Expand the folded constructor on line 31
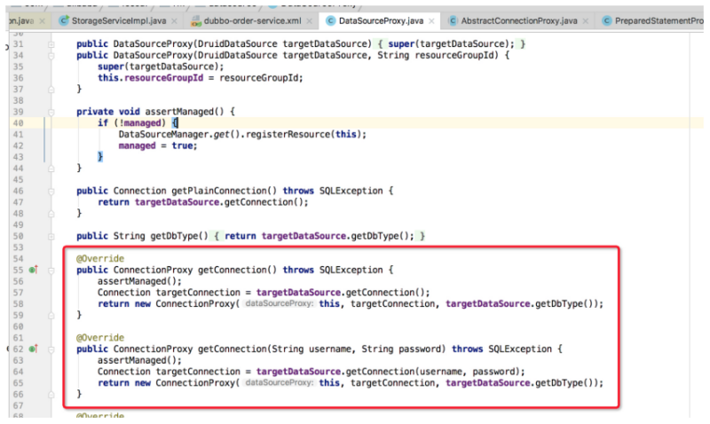 51,44
